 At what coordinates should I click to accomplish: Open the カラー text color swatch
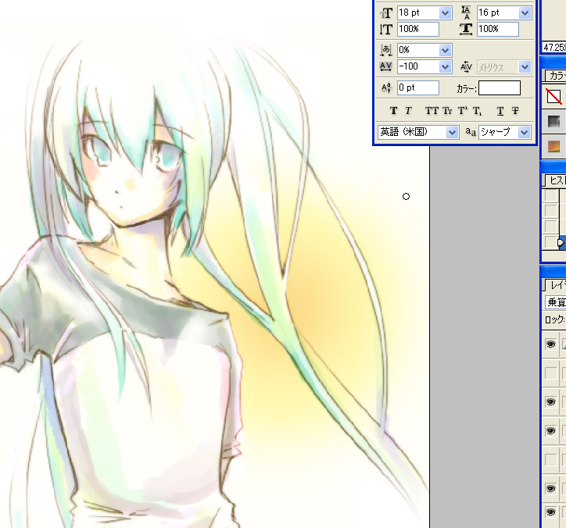[500, 88]
